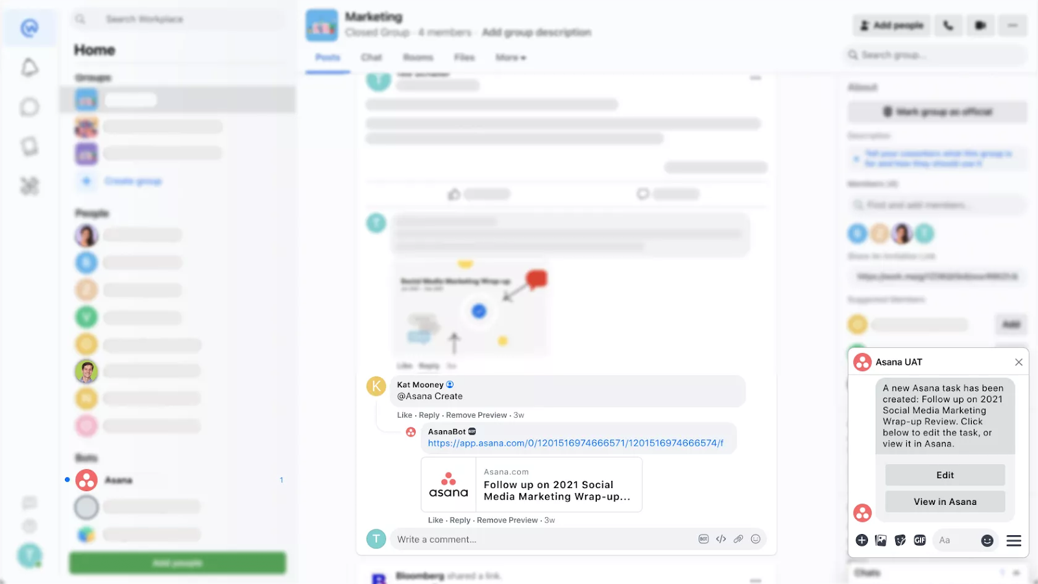Click the 3w timestamp on Kat Mooney's comment
Image resolution: width=1038 pixels, height=584 pixels.
(519, 415)
